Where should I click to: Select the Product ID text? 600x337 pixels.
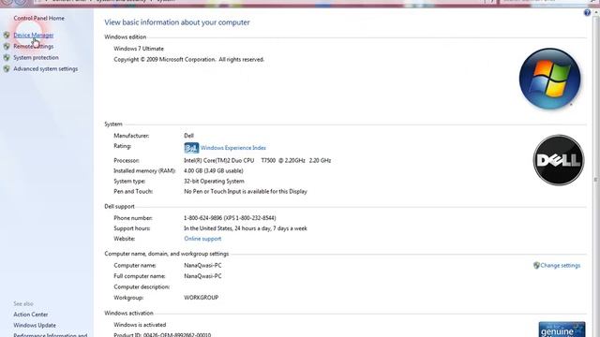click(x=162, y=335)
